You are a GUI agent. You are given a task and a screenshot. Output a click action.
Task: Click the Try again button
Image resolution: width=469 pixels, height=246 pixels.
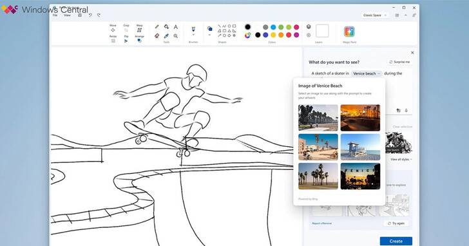[396, 223]
